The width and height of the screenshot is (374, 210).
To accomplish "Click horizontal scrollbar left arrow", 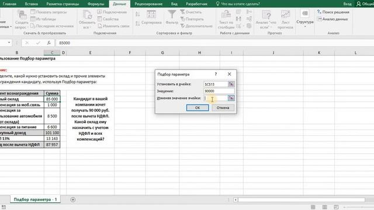I will (x=236, y=199).
